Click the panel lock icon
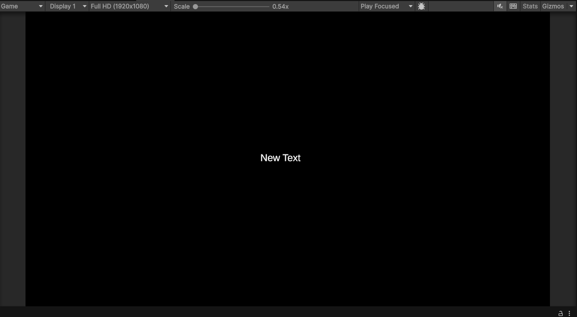This screenshot has width=577, height=317. pos(561,313)
